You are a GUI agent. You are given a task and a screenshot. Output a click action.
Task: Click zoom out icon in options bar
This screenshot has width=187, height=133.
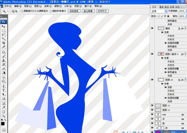click(x=16, y=11)
